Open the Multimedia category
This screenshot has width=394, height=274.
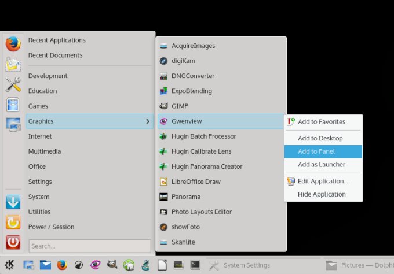[x=90, y=151]
